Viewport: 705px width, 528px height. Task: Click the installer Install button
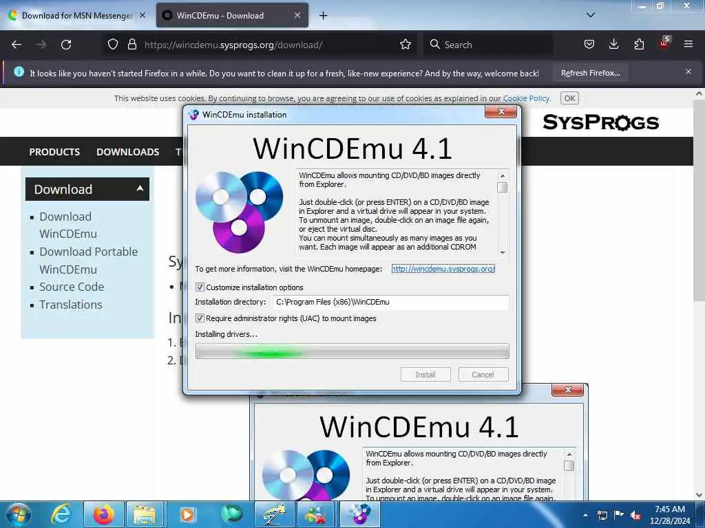point(425,375)
